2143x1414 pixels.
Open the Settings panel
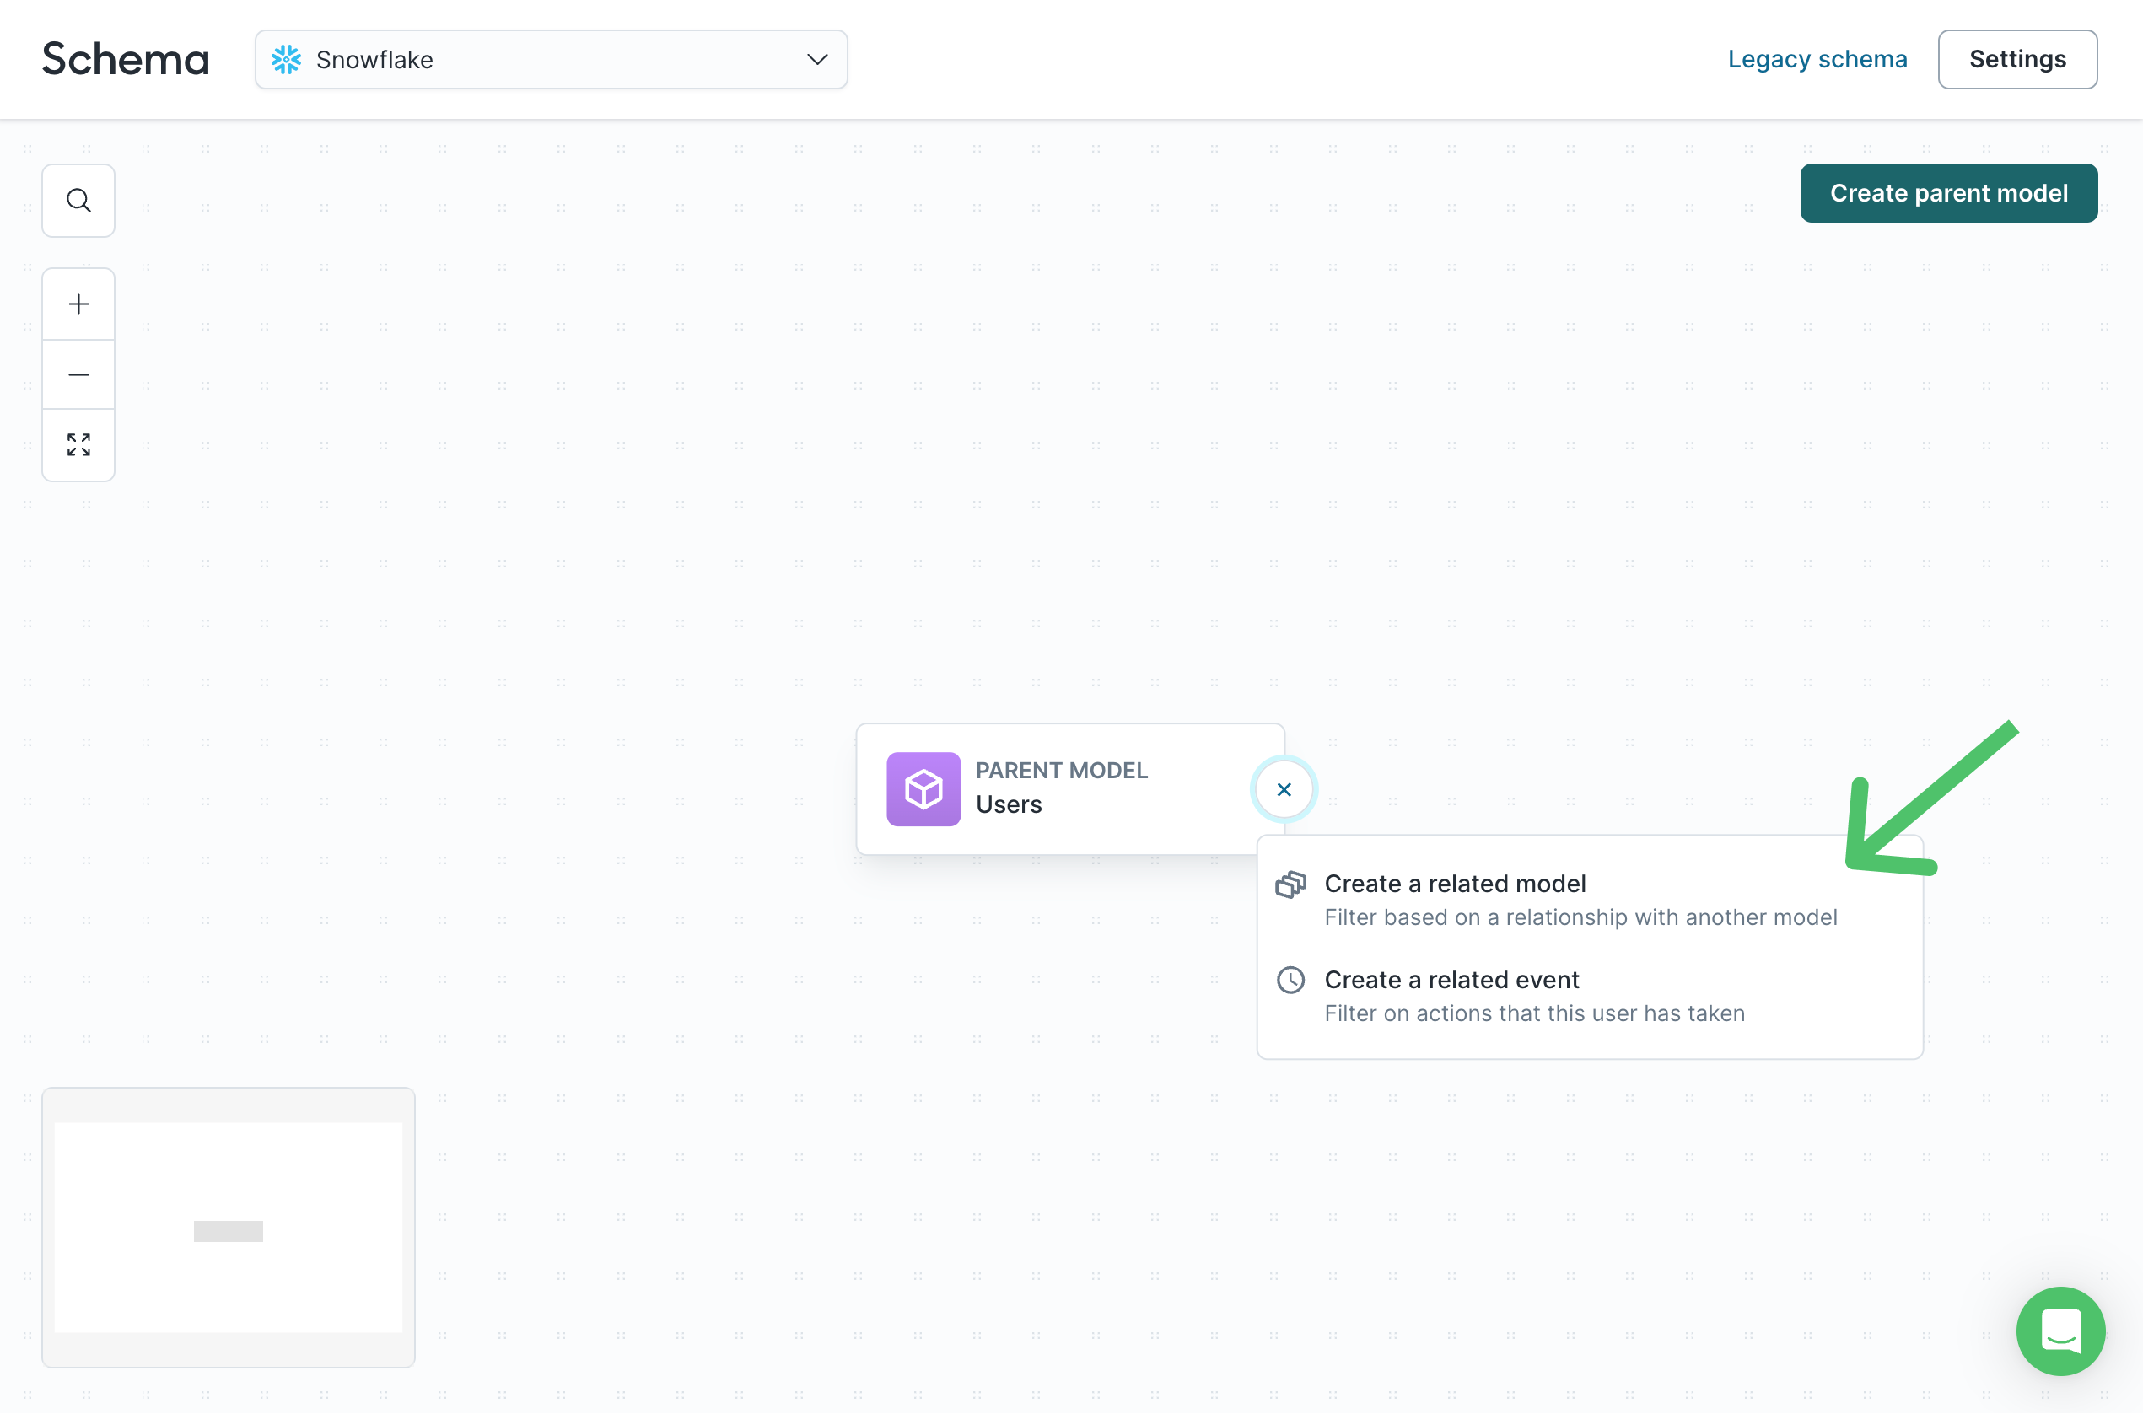coord(2016,58)
